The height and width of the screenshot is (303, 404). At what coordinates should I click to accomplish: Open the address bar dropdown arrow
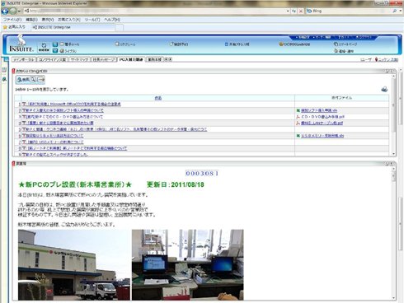(x=288, y=12)
